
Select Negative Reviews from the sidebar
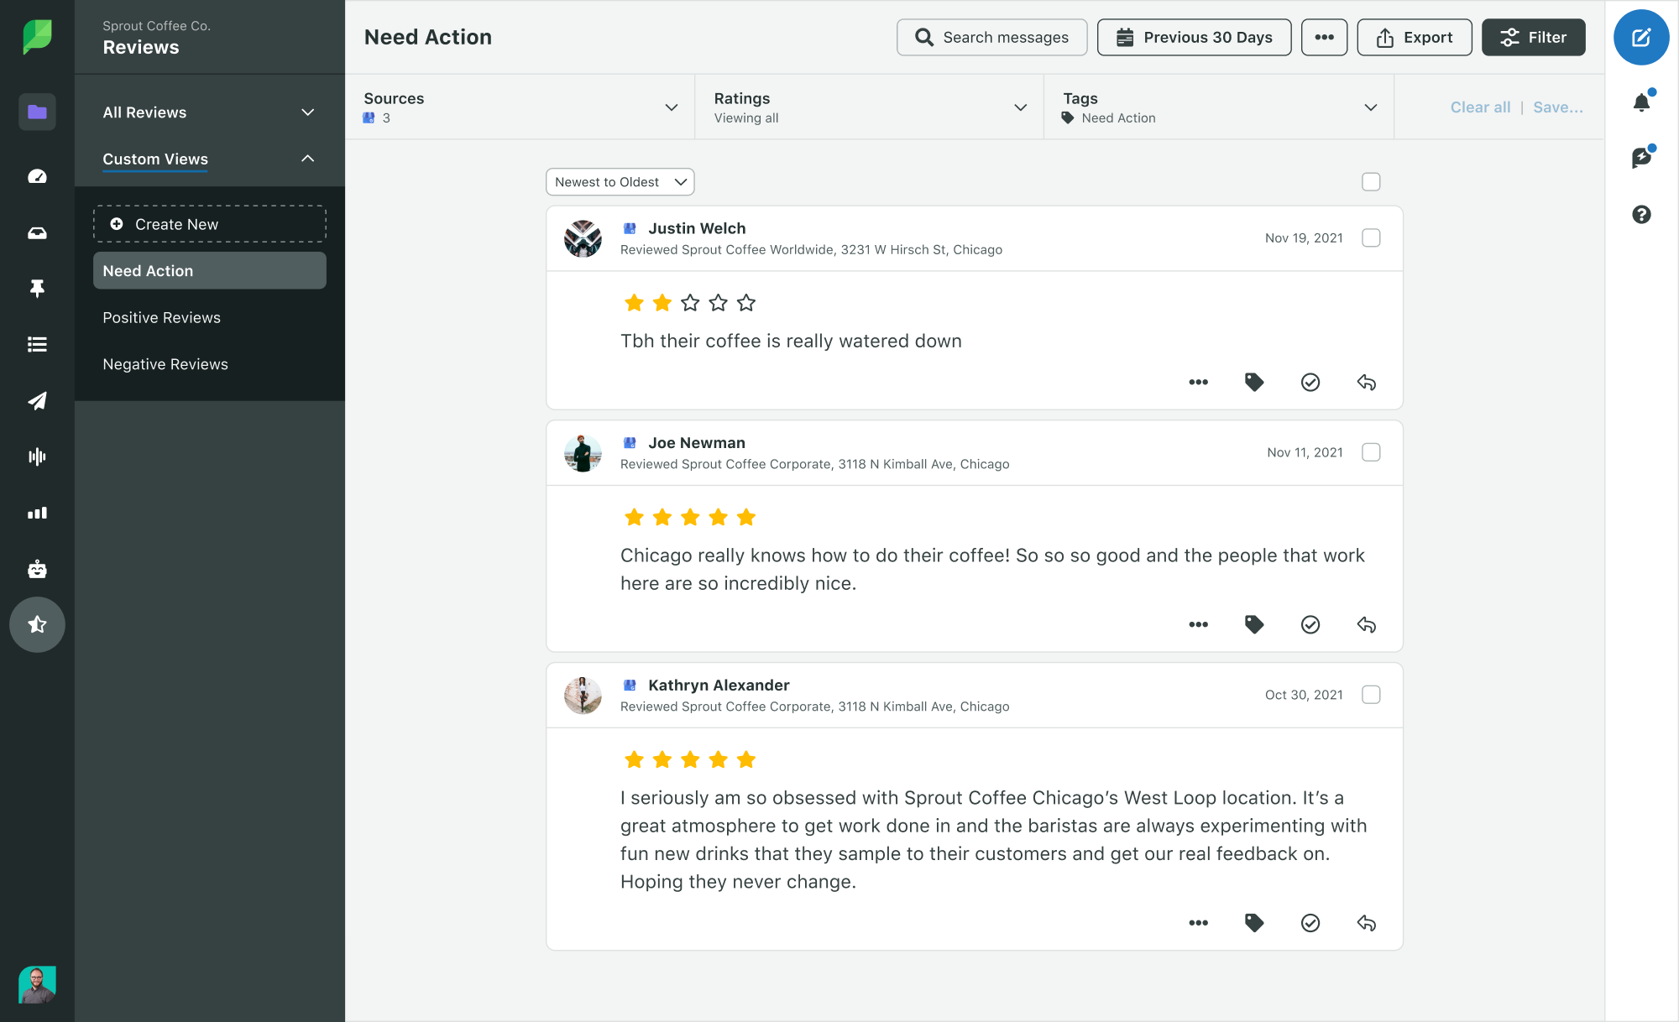165,364
